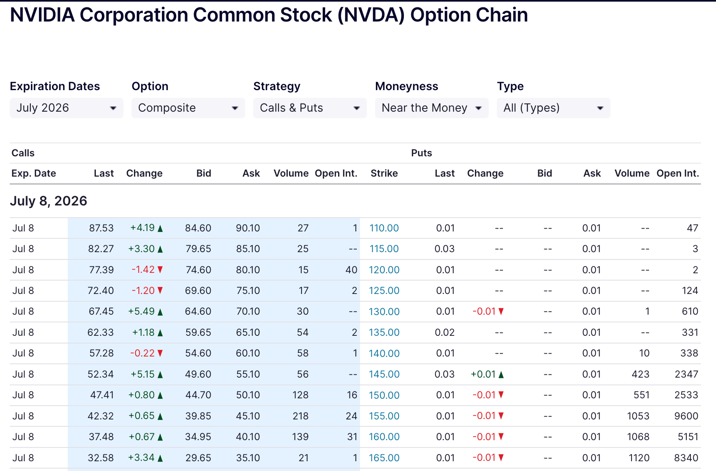Open the Type All (Types) dropdown
Image resolution: width=716 pixels, height=471 pixels.
554,108
